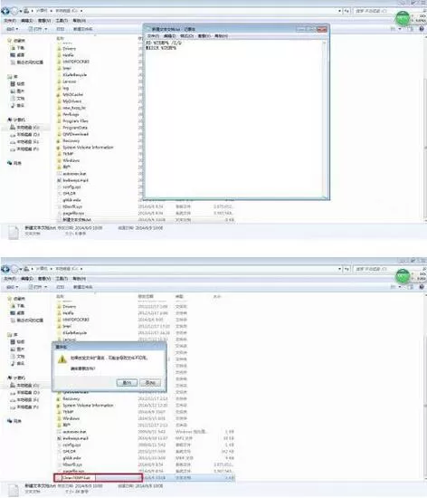427x498 pixels.
Task: Open 查看(V) menu in the Explorer with the rename dialog
Action: [44, 279]
